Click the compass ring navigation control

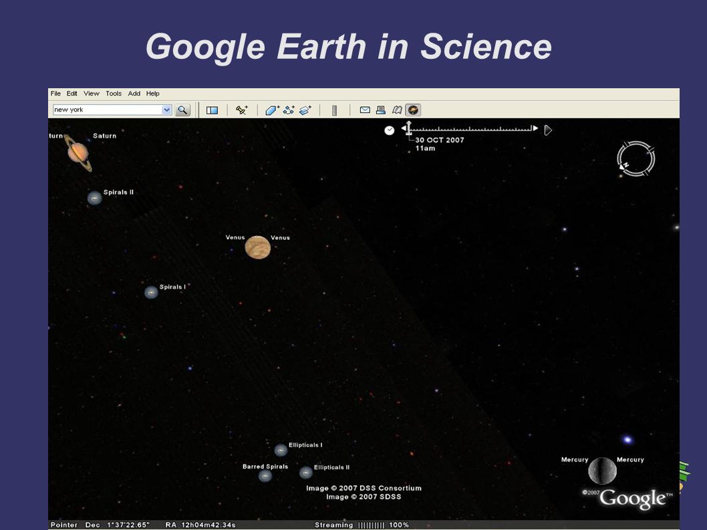635,158
